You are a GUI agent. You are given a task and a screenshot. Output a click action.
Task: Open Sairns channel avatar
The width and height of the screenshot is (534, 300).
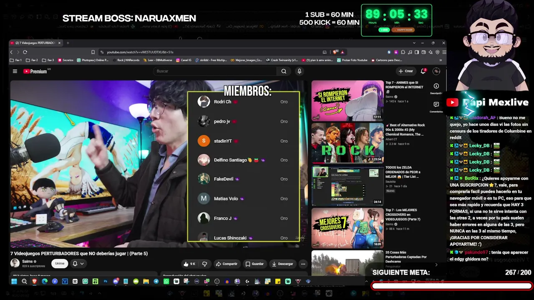point(15,263)
